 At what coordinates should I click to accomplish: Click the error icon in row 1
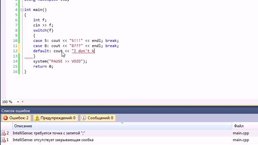pos(3,140)
